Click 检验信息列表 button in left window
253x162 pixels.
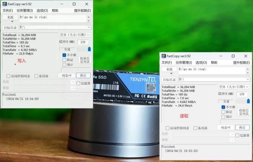click(85, 60)
